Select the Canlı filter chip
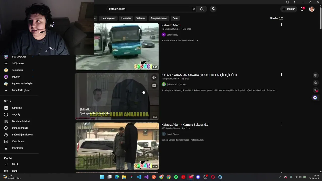The width and height of the screenshot is (322, 181). coord(175,18)
